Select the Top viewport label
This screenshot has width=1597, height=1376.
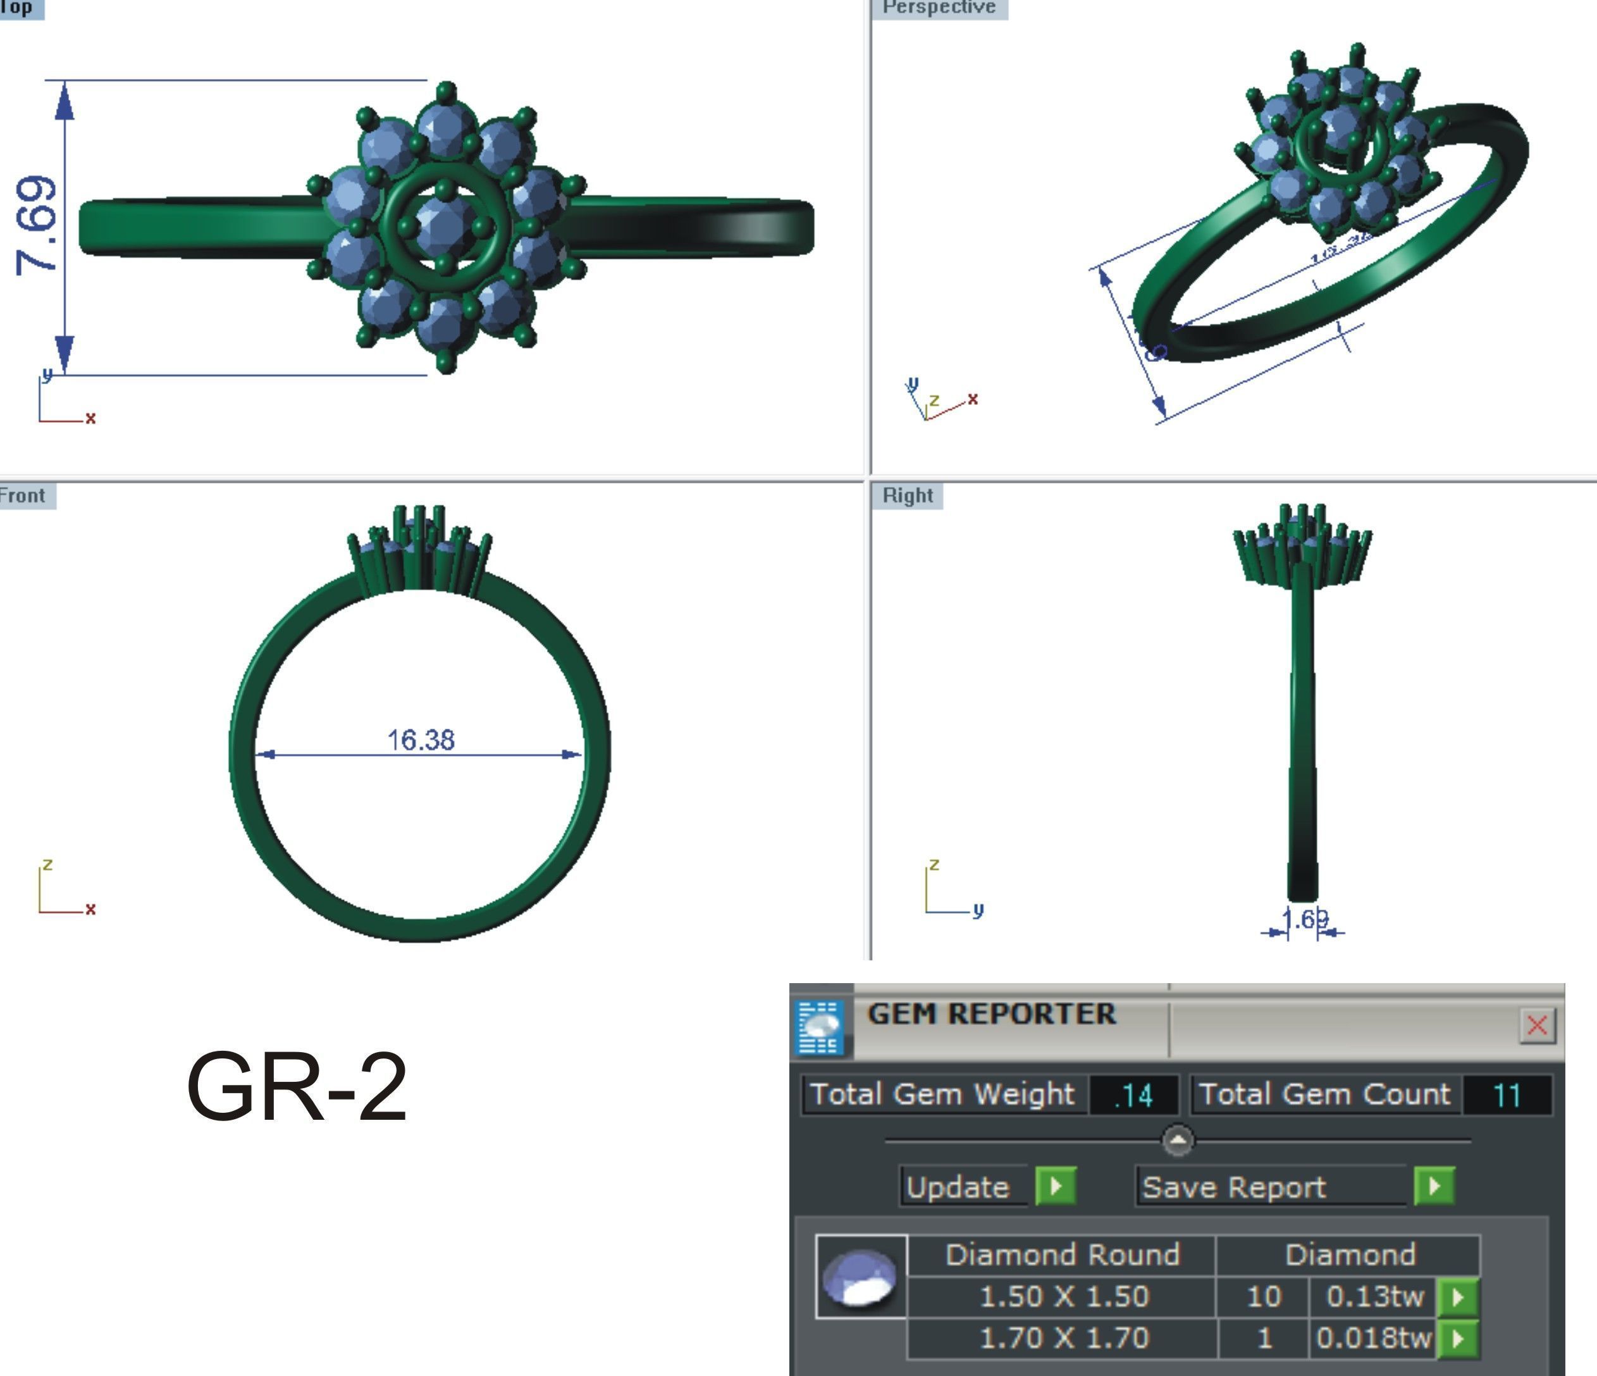(x=21, y=8)
